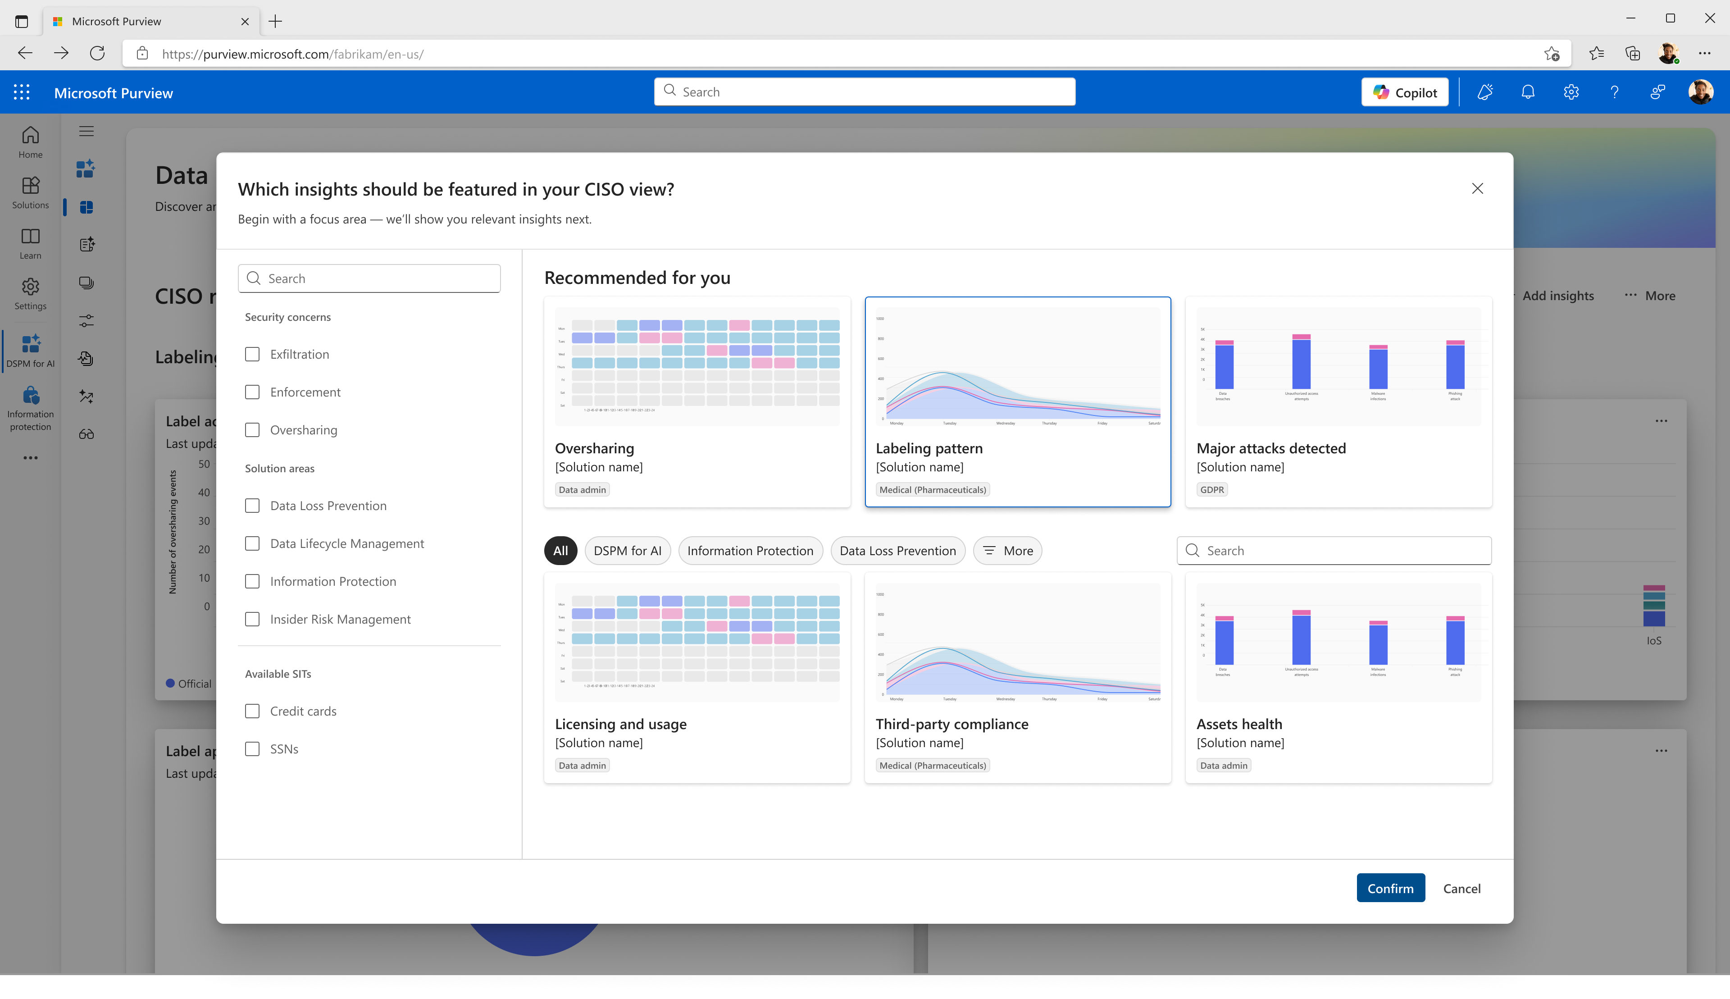Check the Information Protection checkbox
The width and height of the screenshot is (1730, 999).
[252, 581]
